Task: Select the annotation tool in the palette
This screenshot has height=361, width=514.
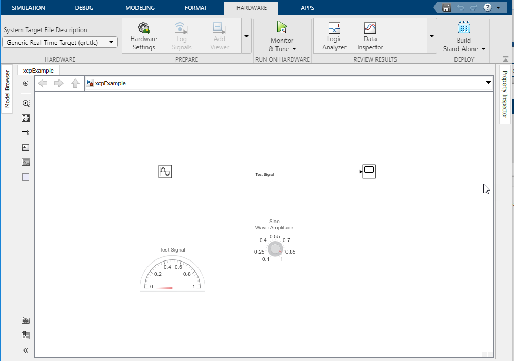Action: tap(25, 147)
